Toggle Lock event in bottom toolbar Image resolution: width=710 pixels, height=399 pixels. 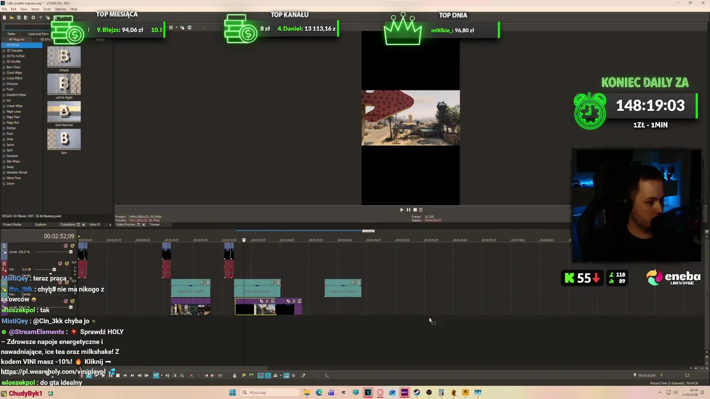pos(235,375)
